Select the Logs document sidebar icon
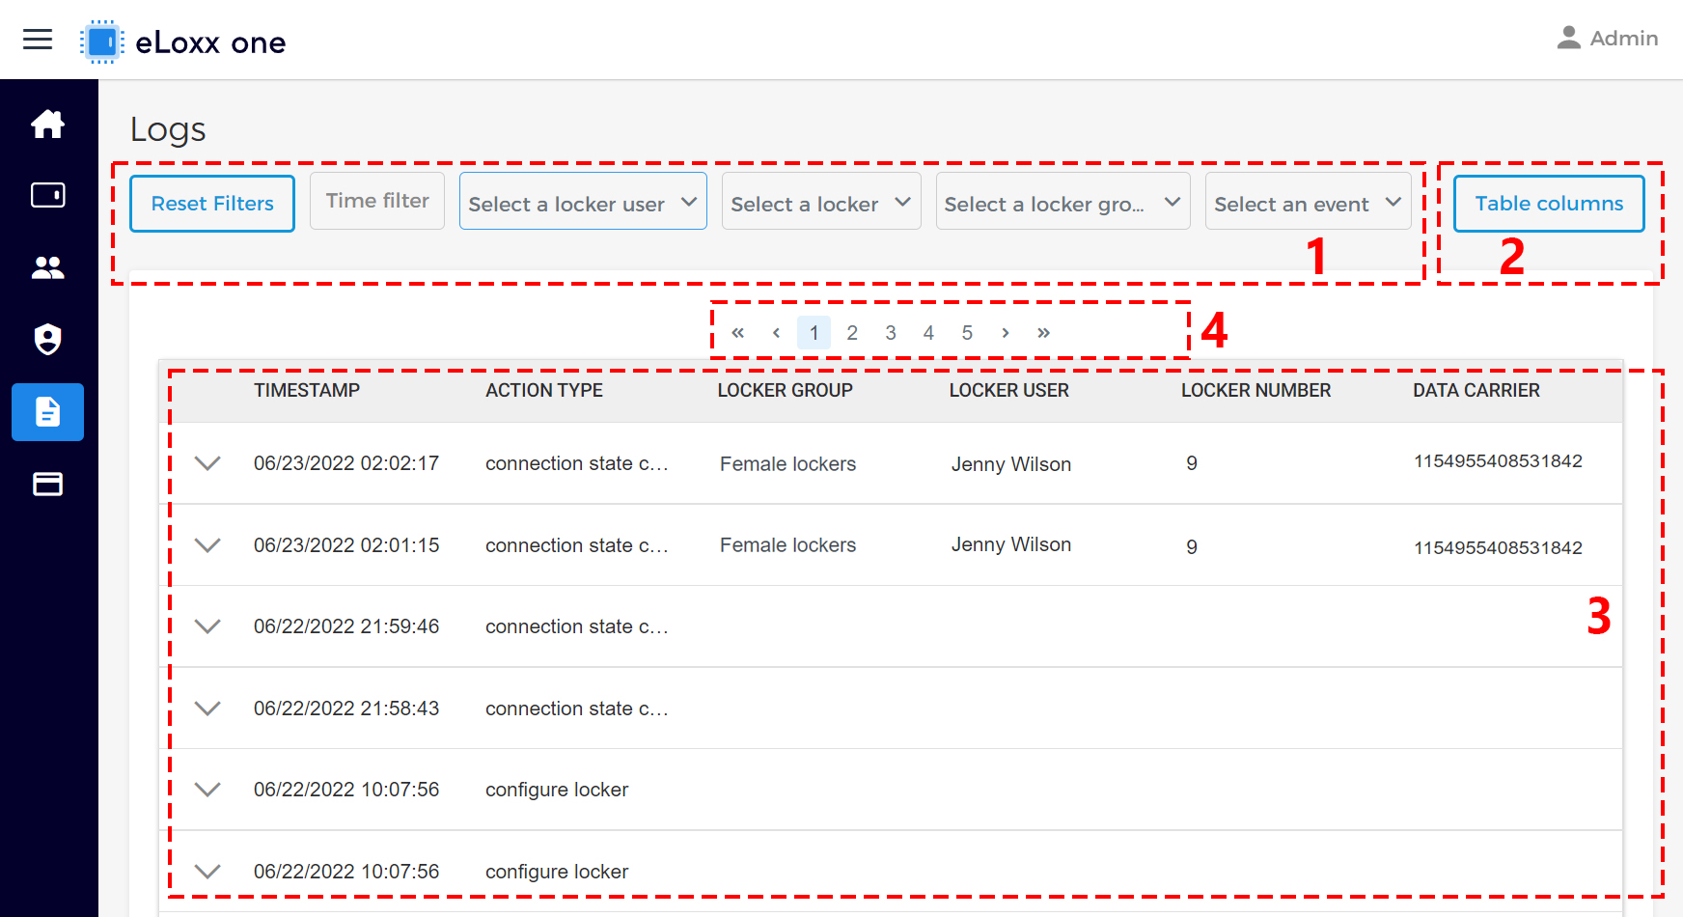The image size is (1683, 917). pos(47,412)
